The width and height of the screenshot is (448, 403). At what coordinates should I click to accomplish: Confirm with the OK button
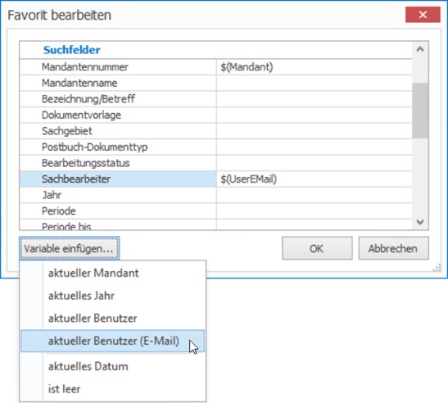click(317, 248)
